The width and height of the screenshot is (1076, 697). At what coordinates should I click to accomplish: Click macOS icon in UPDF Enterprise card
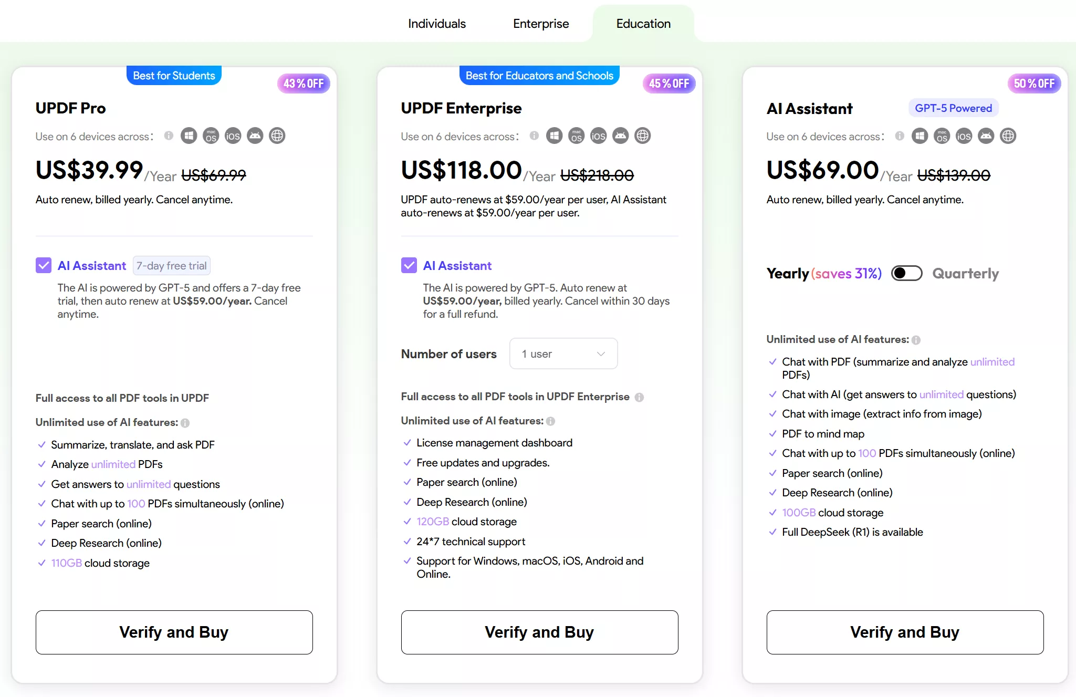[576, 136]
